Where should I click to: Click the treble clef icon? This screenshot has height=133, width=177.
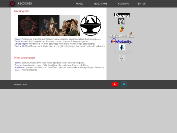[x=122, y=58]
